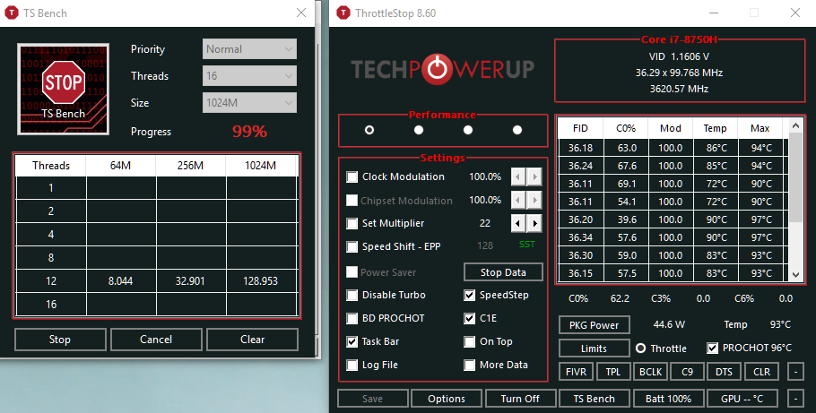The image size is (816, 413).
Task: Uncheck the C1E checkbox
Action: [x=469, y=318]
